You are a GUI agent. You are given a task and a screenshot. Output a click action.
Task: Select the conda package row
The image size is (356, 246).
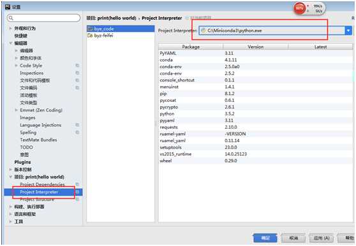pos(255,60)
